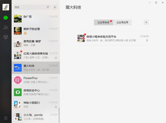Open the 神秘小姐姐们 group avatar

[x=18, y=105]
